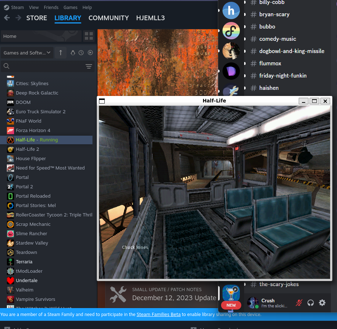The height and width of the screenshot is (329, 337).
Task: Switch to the LIBRARY tab
Action: tap(68, 18)
